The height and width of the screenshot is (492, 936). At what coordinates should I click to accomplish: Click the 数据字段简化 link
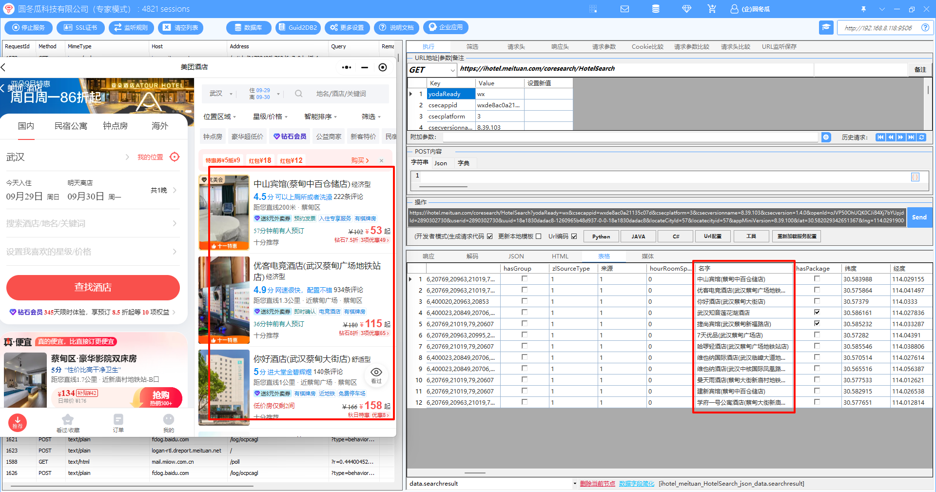[637, 484]
